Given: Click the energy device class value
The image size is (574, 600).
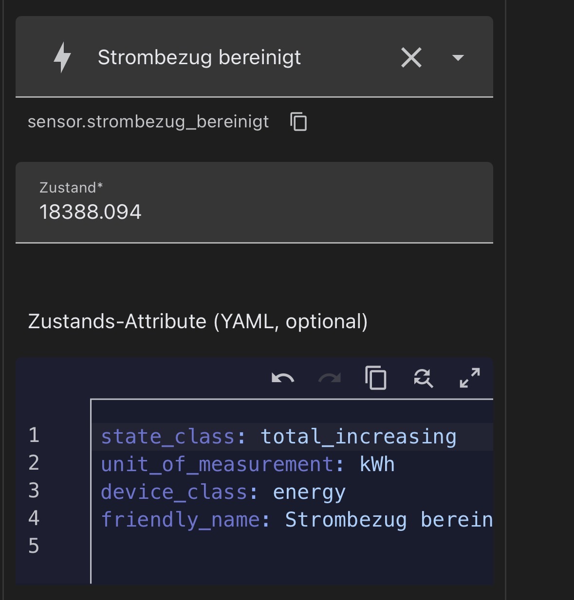Looking at the screenshot, I should pos(309,492).
